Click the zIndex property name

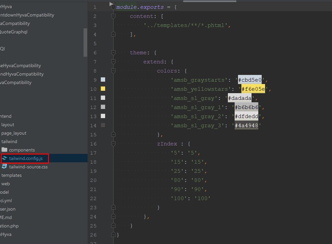click(x=167, y=144)
